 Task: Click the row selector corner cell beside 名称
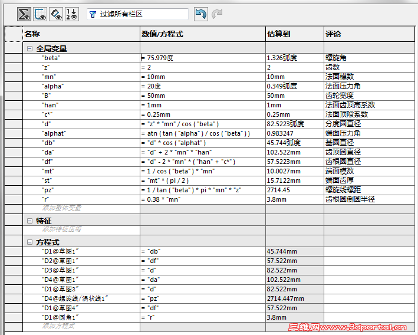coord(14,34)
